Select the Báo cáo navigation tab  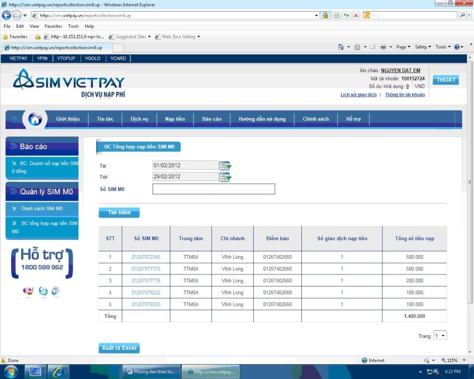coord(212,119)
